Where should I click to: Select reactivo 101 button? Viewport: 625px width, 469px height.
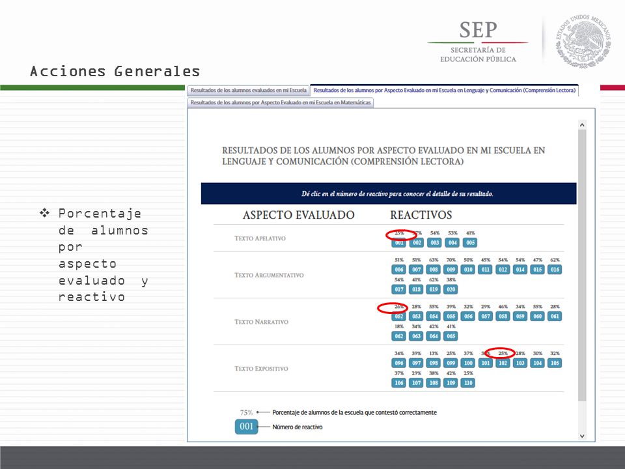coord(486,363)
